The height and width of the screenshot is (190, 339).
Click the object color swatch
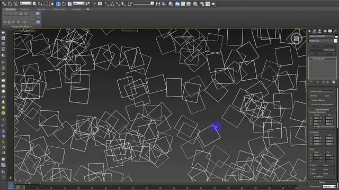click(x=336, y=36)
